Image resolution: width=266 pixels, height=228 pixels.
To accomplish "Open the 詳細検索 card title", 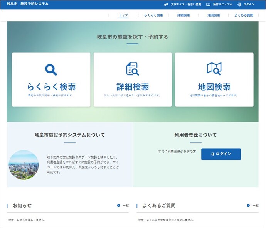I will point(133,87).
